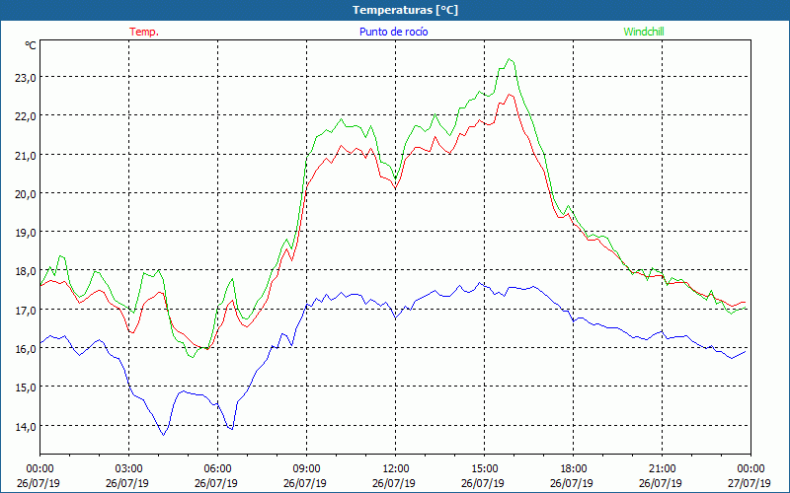Click the 12:00 time axis label
Screen dimensions: 790x493
click(396, 469)
